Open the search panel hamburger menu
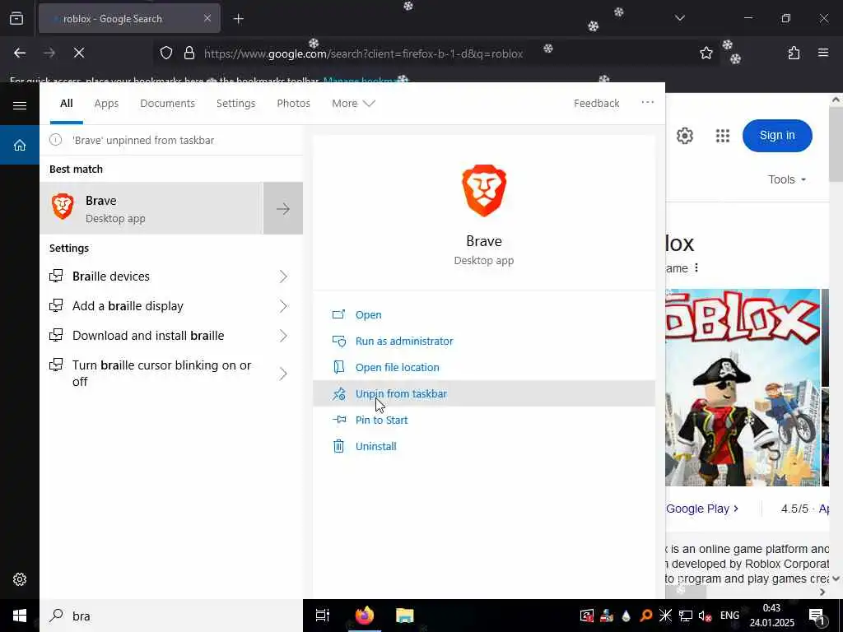Screen dimensions: 843x632 20,105
